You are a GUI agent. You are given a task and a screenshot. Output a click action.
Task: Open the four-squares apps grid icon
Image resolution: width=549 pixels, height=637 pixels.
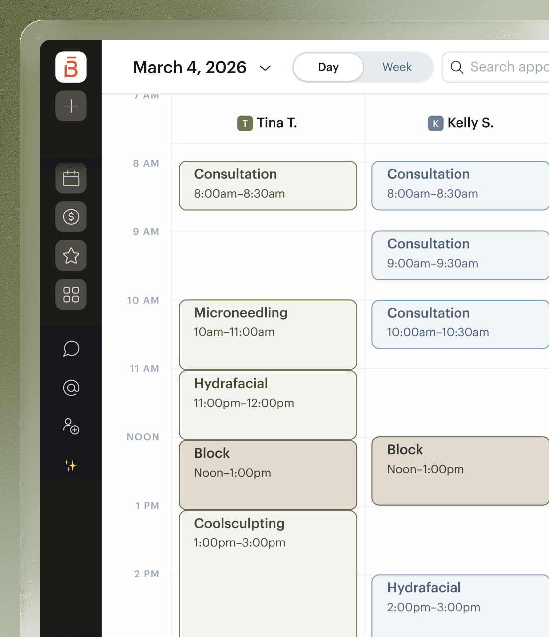coord(71,295)
